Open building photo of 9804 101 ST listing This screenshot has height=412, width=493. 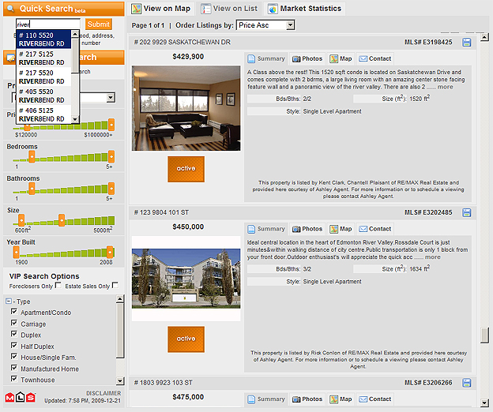pos(186,279)
